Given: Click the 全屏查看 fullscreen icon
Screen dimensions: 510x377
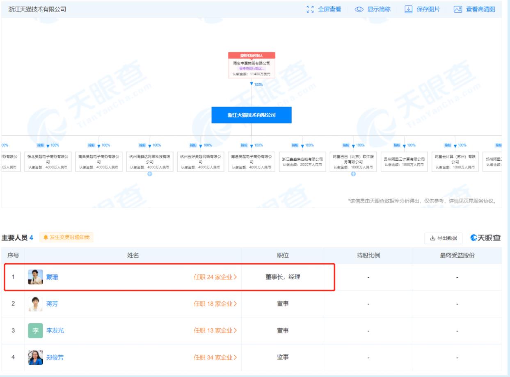Looking at the screenshot, I should click(310, 9).
